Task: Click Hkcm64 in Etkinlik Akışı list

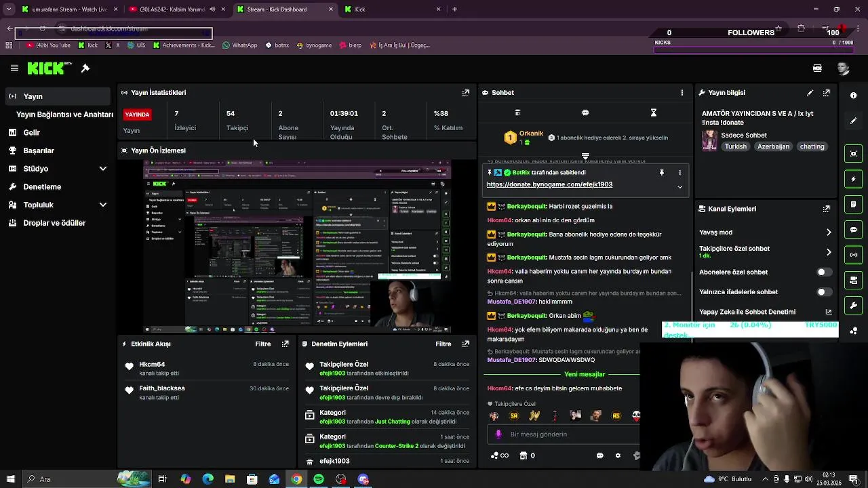Action: [152, 365]
